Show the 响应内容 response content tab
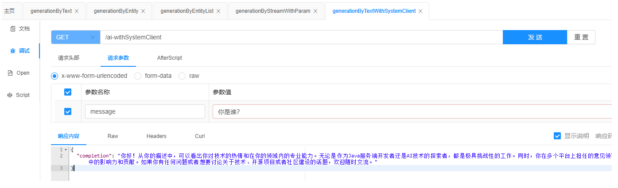Image resolution: width=618 pixels, height=188 pixels. click(69, 136)
